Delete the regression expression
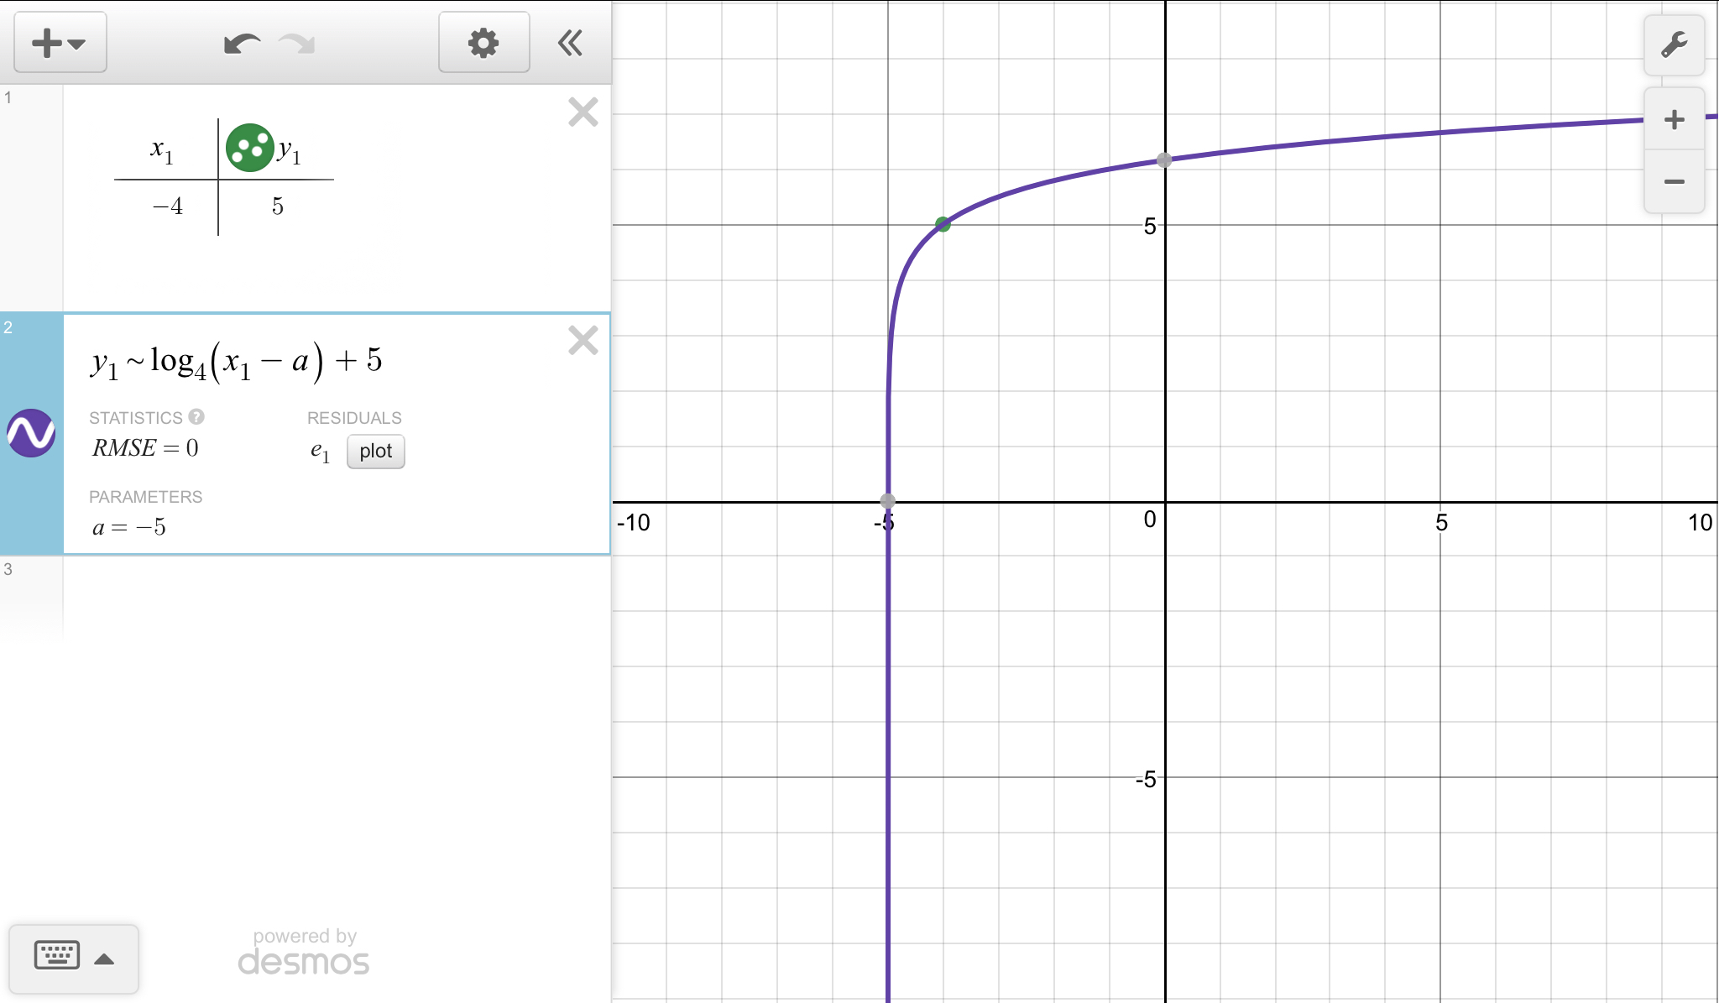Image resolution: width=1719 pixels, height=1003 pixels. (x=583, y=341)
